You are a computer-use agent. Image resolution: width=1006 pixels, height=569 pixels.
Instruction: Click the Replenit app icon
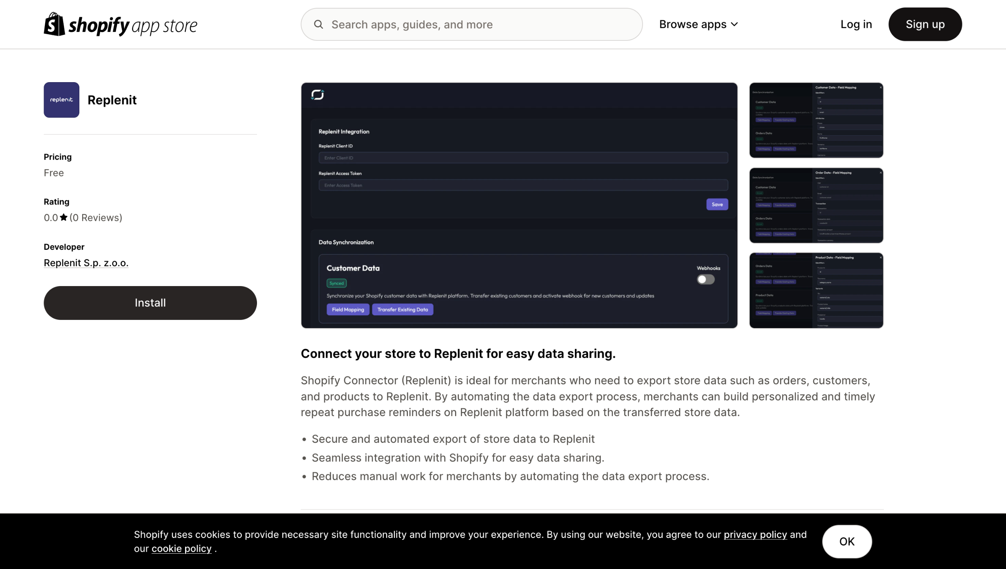(x=61, y=100)
